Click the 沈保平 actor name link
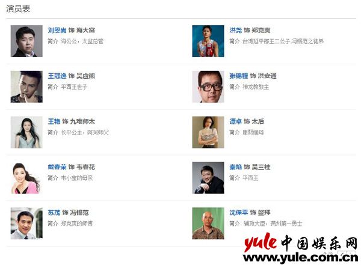The image size is (361, 265). point(239,213)
